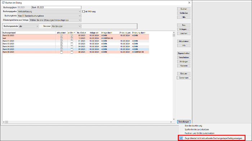Open the Buchungskreis combo box
Screen dimensions: 252x141
tap(80, 16)
